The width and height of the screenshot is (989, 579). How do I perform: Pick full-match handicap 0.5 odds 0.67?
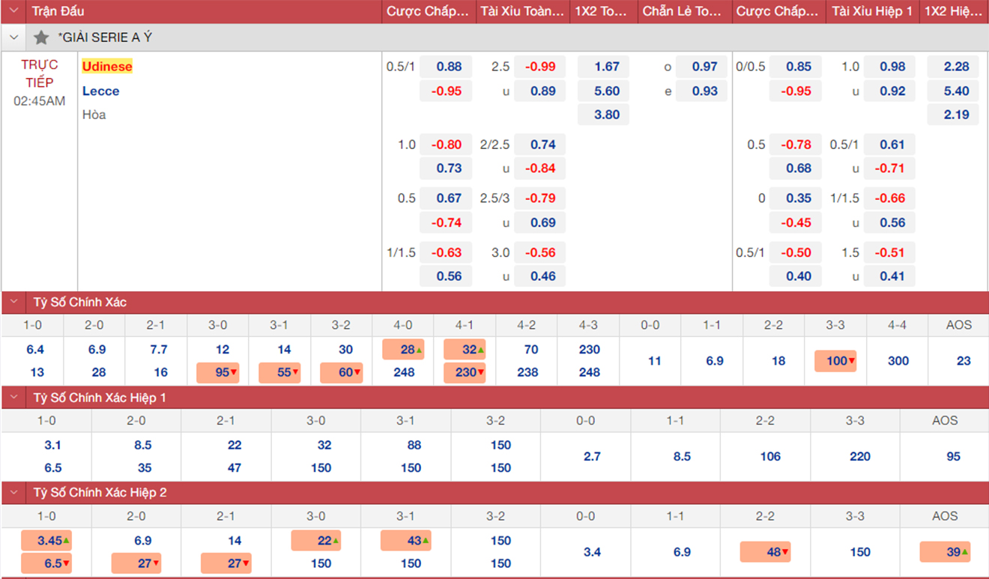(x=445, y=198)
